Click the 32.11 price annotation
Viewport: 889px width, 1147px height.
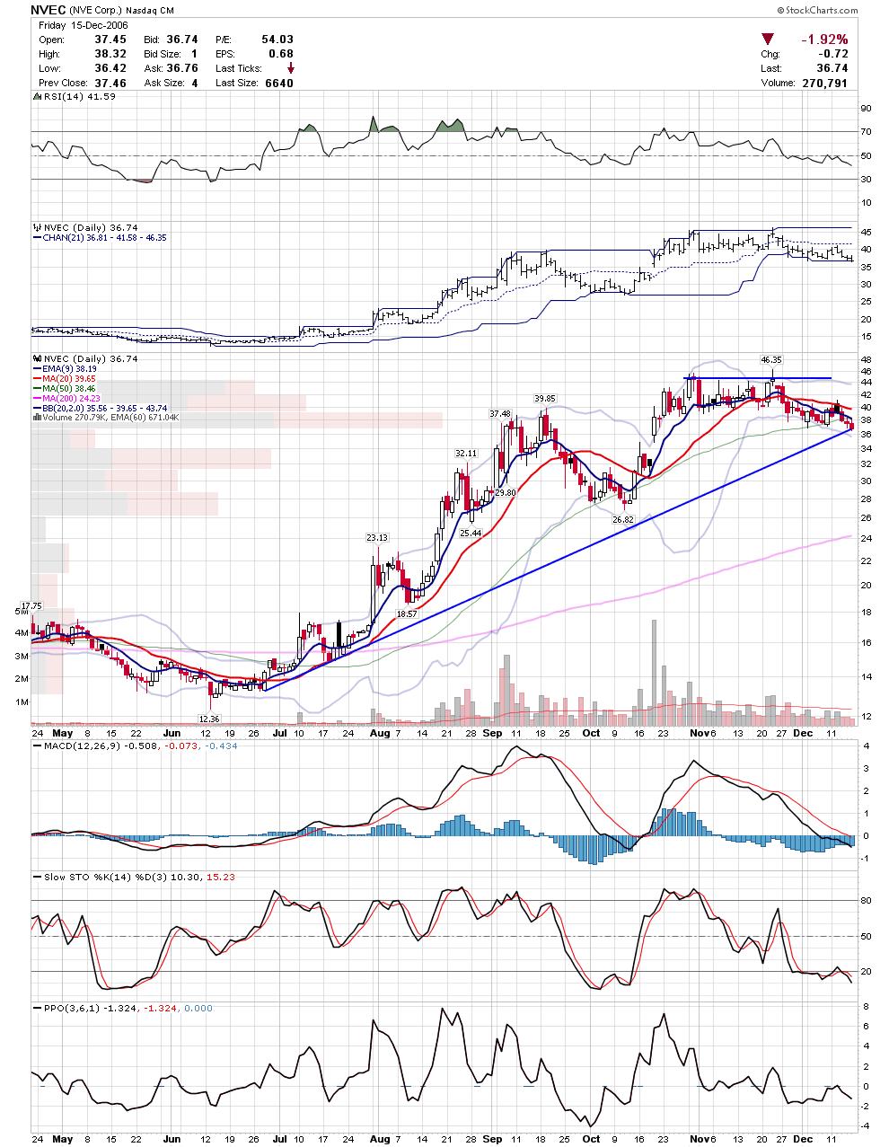pyautogui.click(x=465, y=453)
